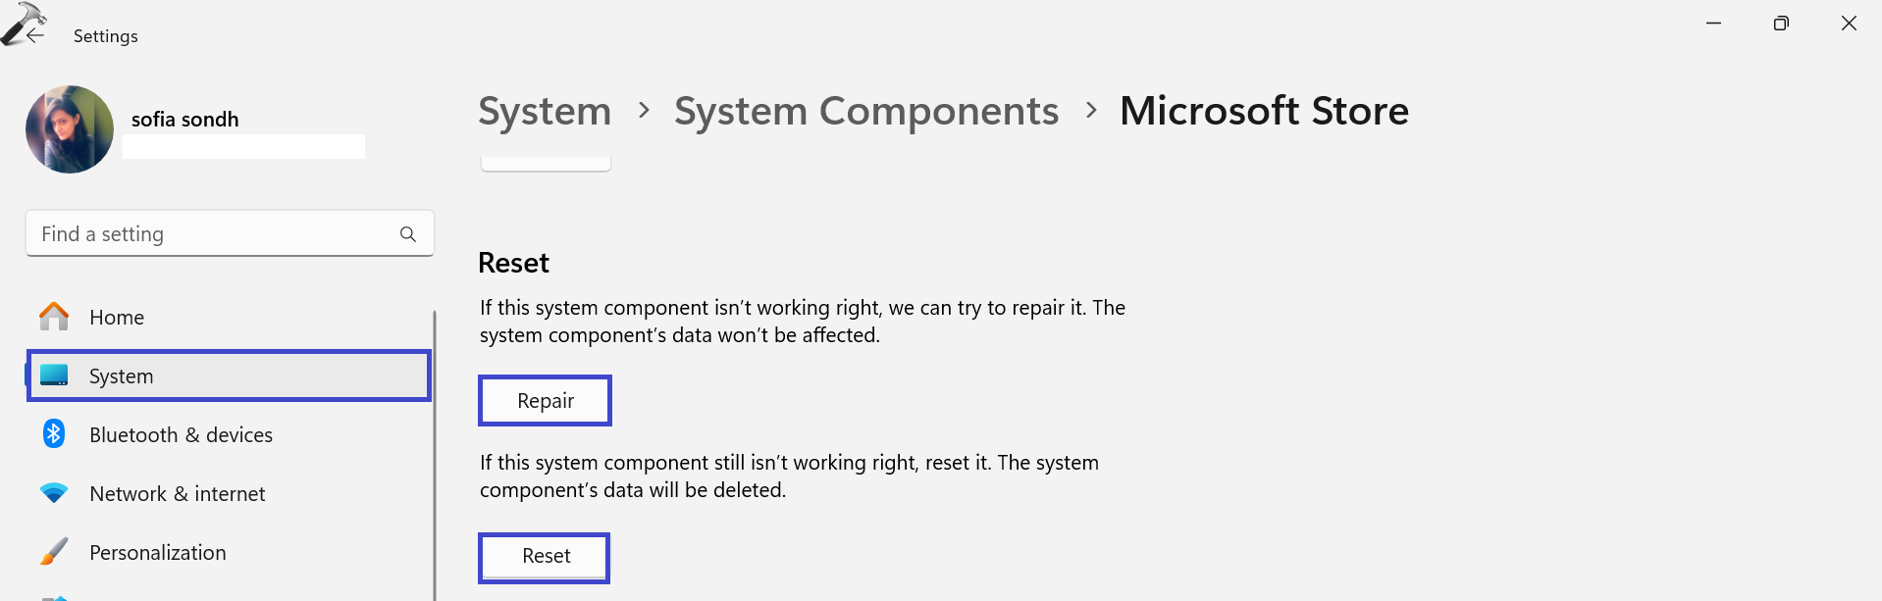1882x601 pixels.
Task: Select the Personalization sidebar entry
Action: [158, 552]
